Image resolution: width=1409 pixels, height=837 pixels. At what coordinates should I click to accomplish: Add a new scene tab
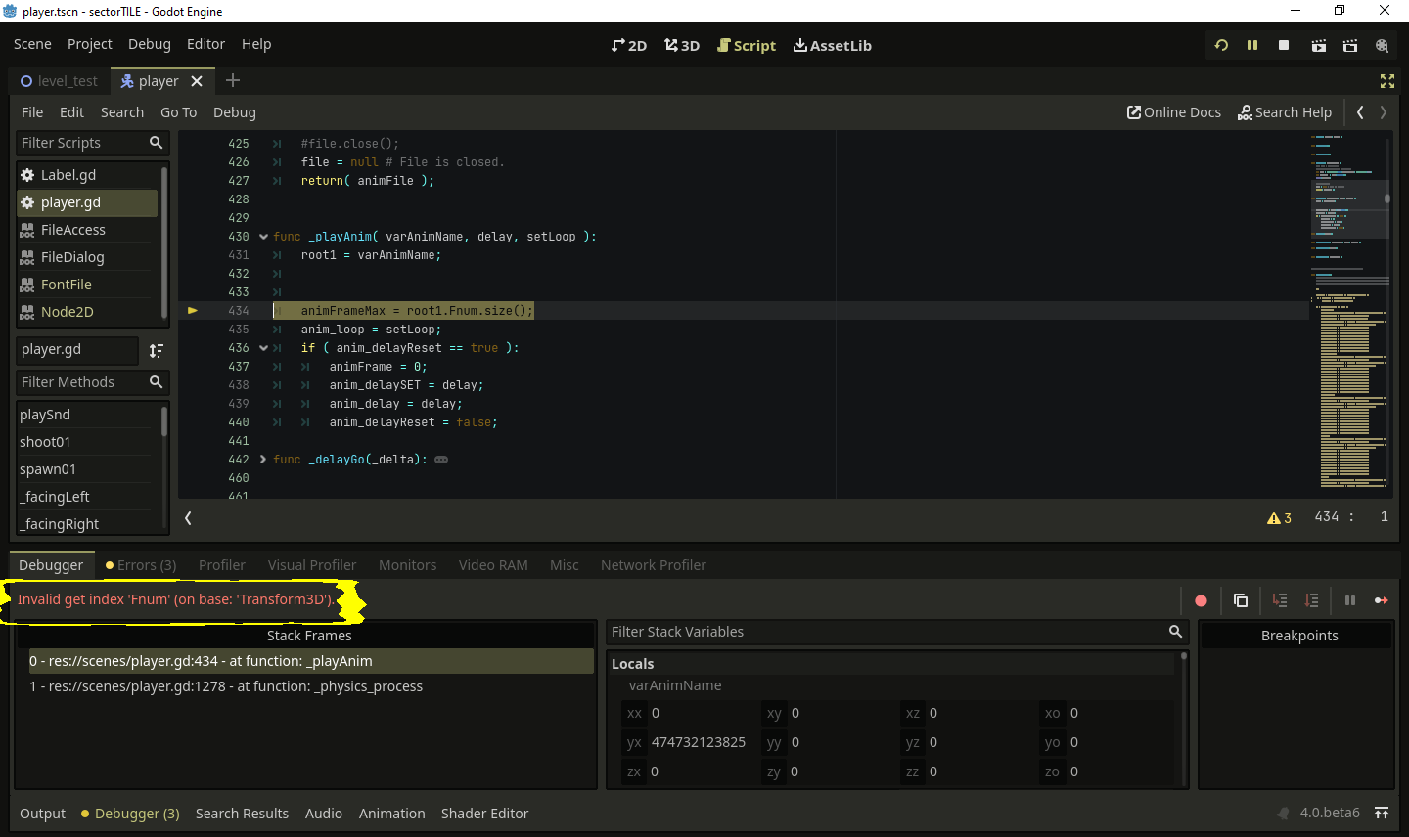[x=233, y=81]
